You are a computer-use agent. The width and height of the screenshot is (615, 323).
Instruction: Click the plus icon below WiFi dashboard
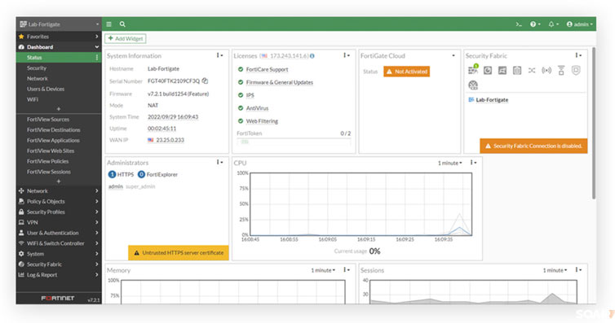tap(59, 109)
